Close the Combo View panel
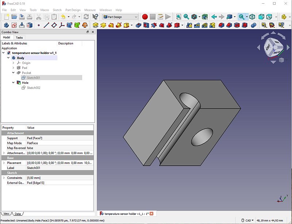Viewport: 292px width, 224px height. click(x=93, y=32)
